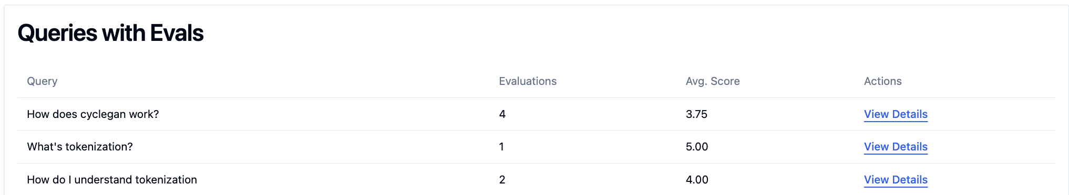Screen dimensions: 1069x195
Task: Open View Details for What's tokenization?
Action: [x=896, y=147]
